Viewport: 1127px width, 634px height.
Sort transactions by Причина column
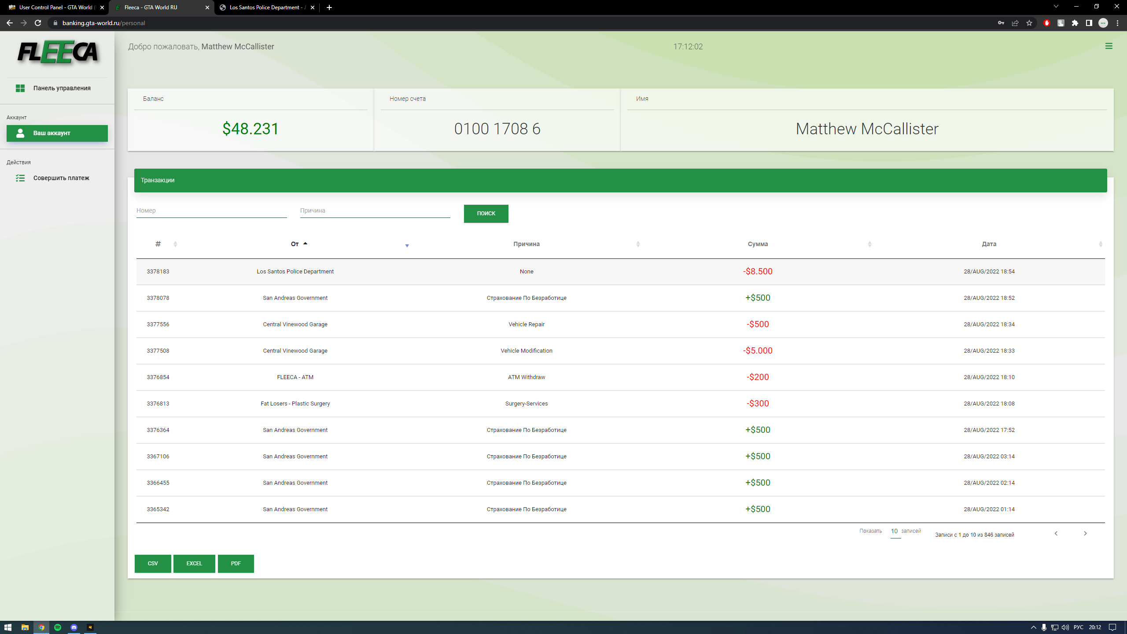pyautogui.click(x=527, y=244)
